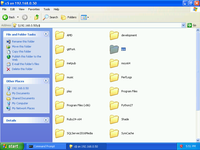Image resolution: width=200 pixels, height=150 pixels.
Task: Go up one folder level
Action: click(37, 17)
